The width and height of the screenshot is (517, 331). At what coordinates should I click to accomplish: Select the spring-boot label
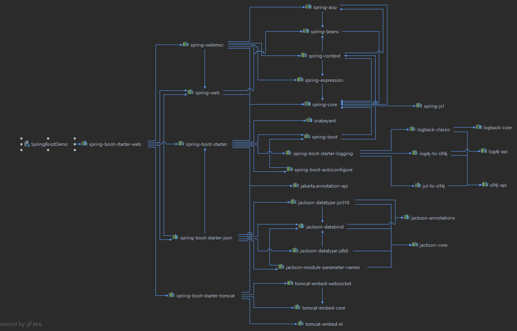click(x=325, y=137)
